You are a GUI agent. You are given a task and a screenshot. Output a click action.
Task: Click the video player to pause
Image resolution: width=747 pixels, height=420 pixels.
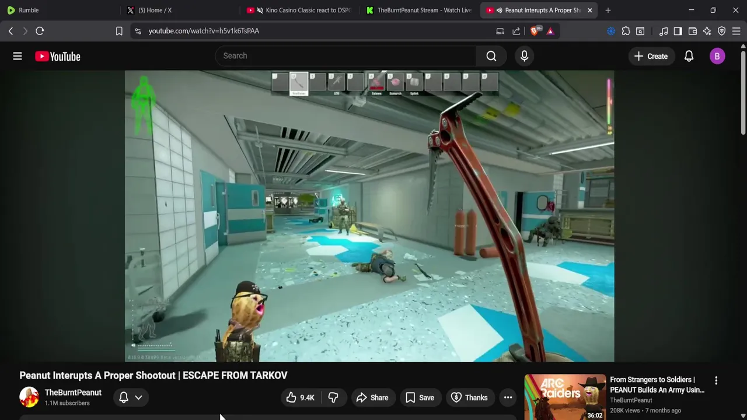tap(369, 216)
